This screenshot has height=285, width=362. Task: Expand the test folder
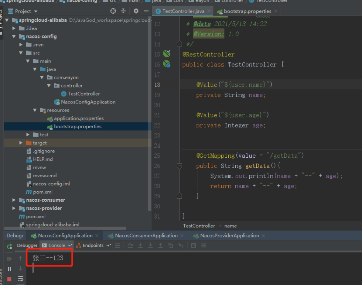point(28,135)
